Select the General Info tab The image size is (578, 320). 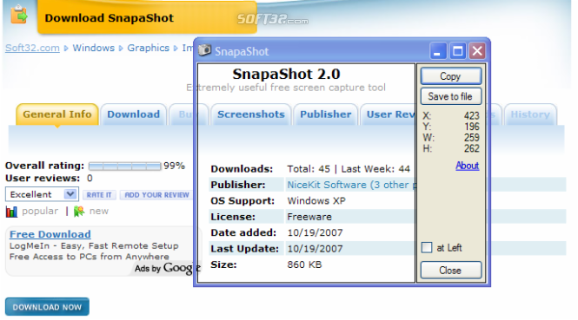57,114
